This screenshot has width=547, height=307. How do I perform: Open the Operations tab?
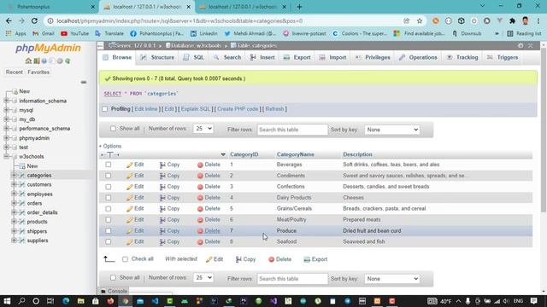[x=418, y=57]
